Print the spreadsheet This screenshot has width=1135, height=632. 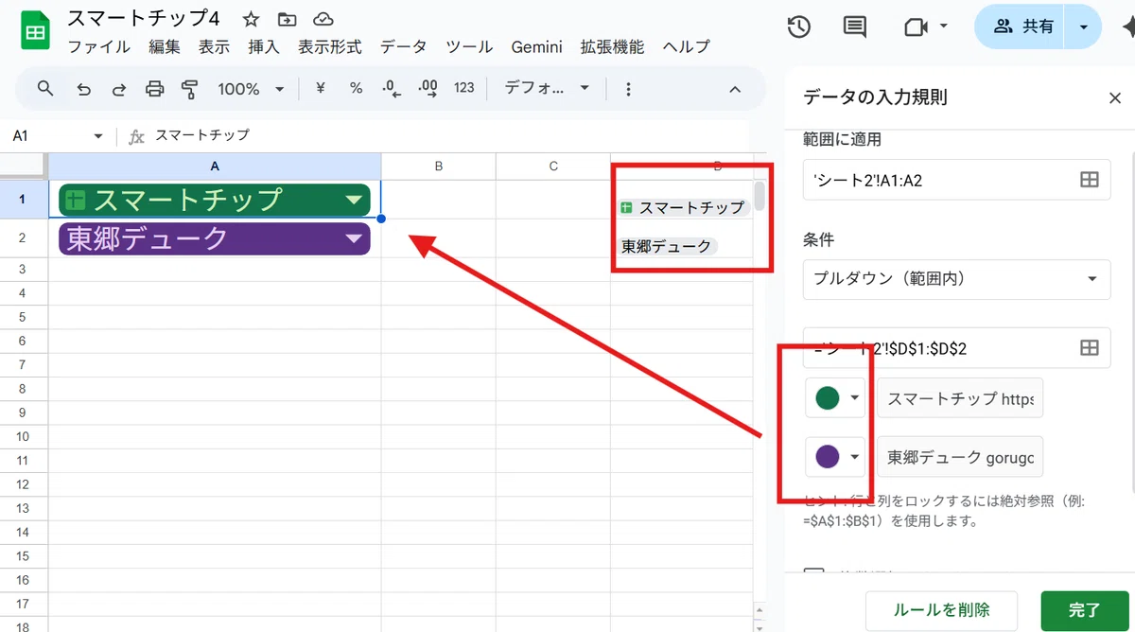pos(155,89)
